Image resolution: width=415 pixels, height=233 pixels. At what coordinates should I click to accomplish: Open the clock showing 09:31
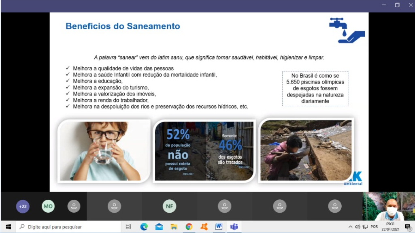pyautogui.click(x=390, y=227)
